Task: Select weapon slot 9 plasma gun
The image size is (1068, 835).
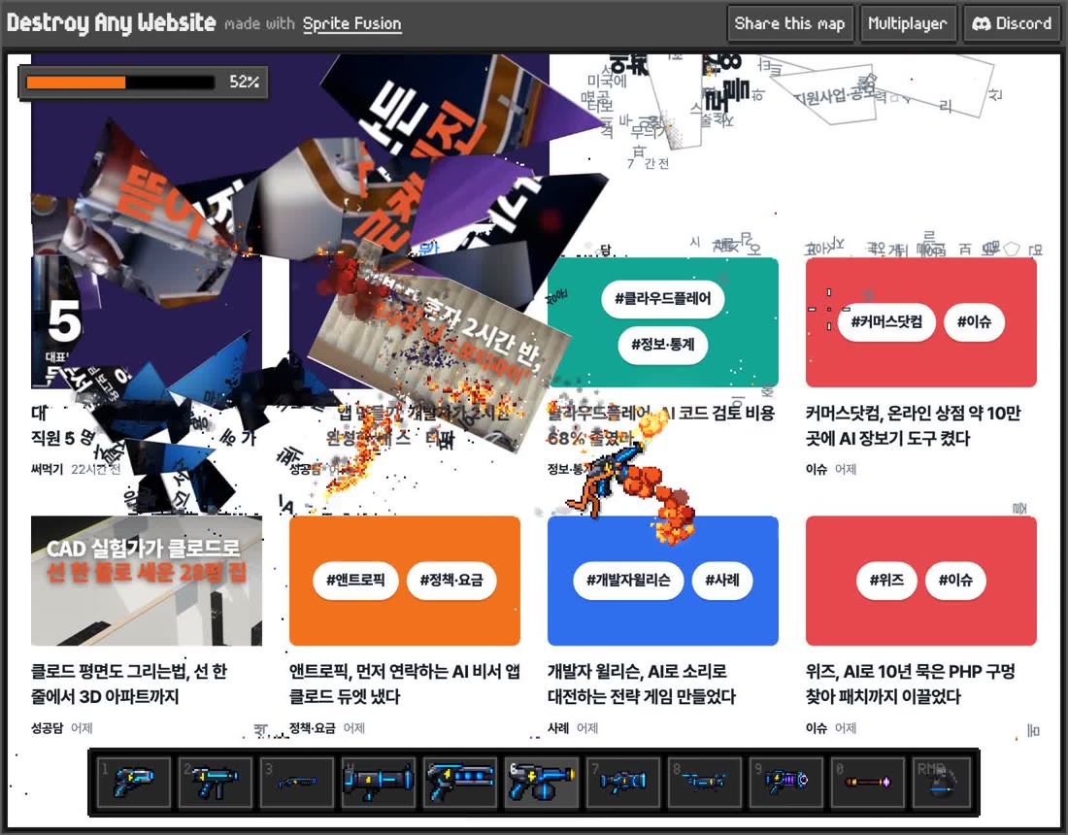Action: coord(786,782)
